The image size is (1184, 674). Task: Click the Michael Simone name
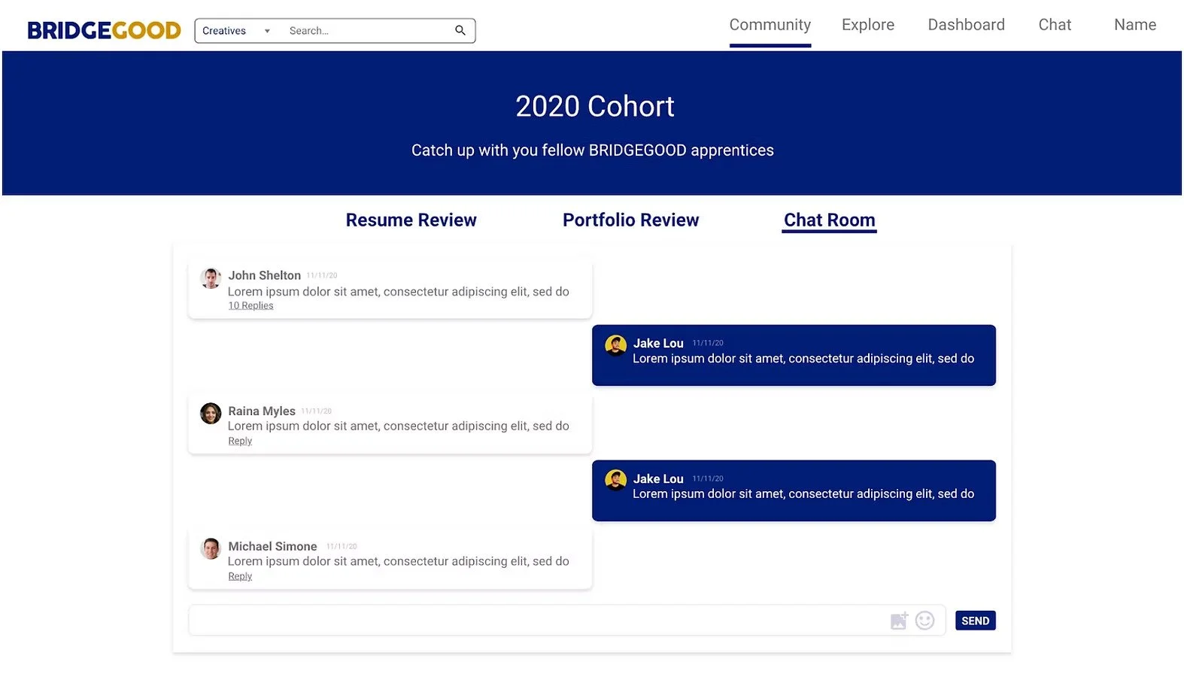272,546
